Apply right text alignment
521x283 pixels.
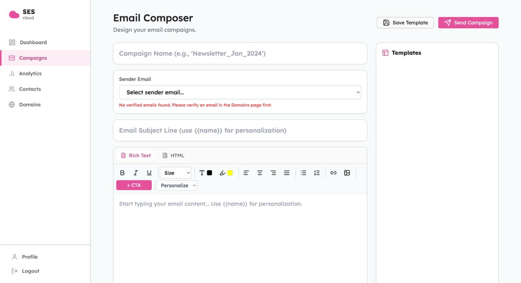(x=273, y=173)
